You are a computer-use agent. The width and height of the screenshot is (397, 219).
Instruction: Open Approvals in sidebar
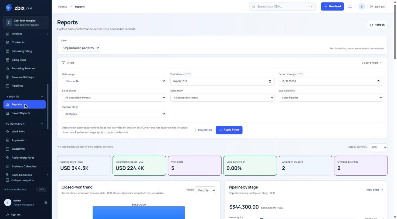[25, 140]
